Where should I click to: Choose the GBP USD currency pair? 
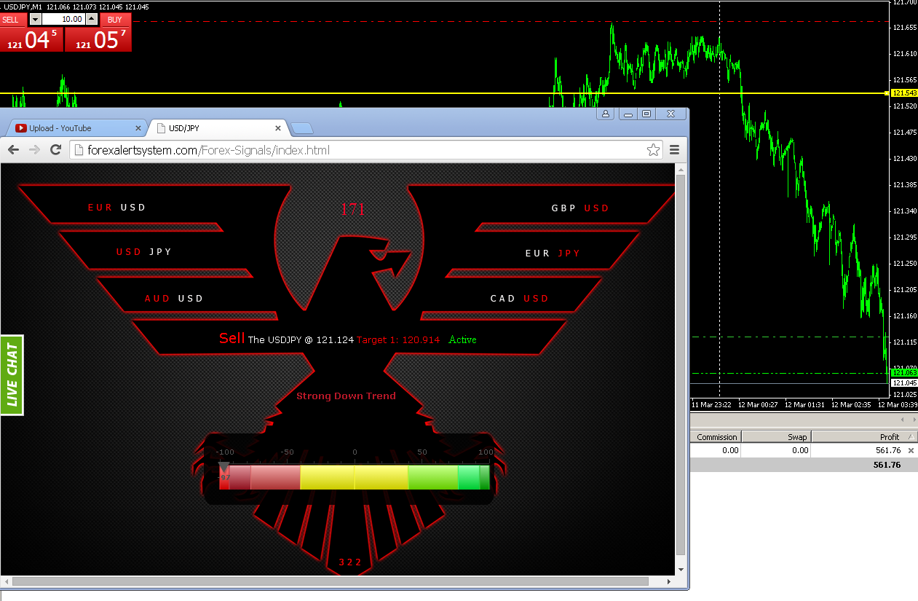coord(580,208)
